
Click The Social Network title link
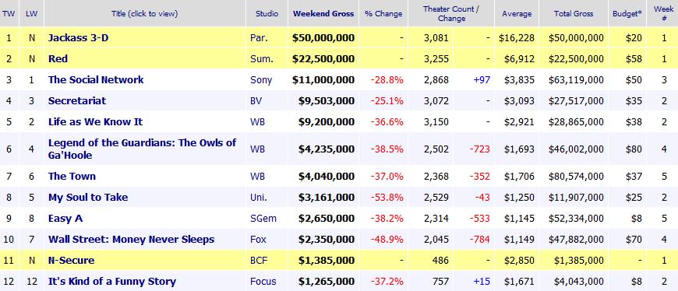click(96, 80)
